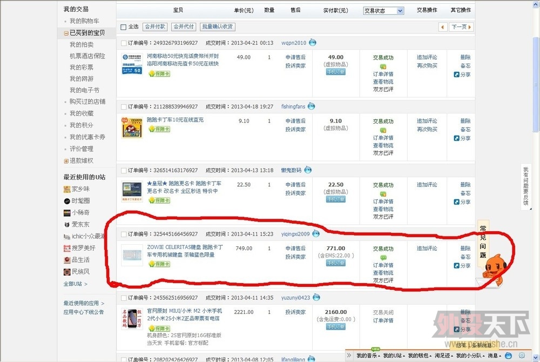This screenshot has height=362, width=540.
Task: Click green comment icon in the 49.00 order
Action: tap(383, 66)
